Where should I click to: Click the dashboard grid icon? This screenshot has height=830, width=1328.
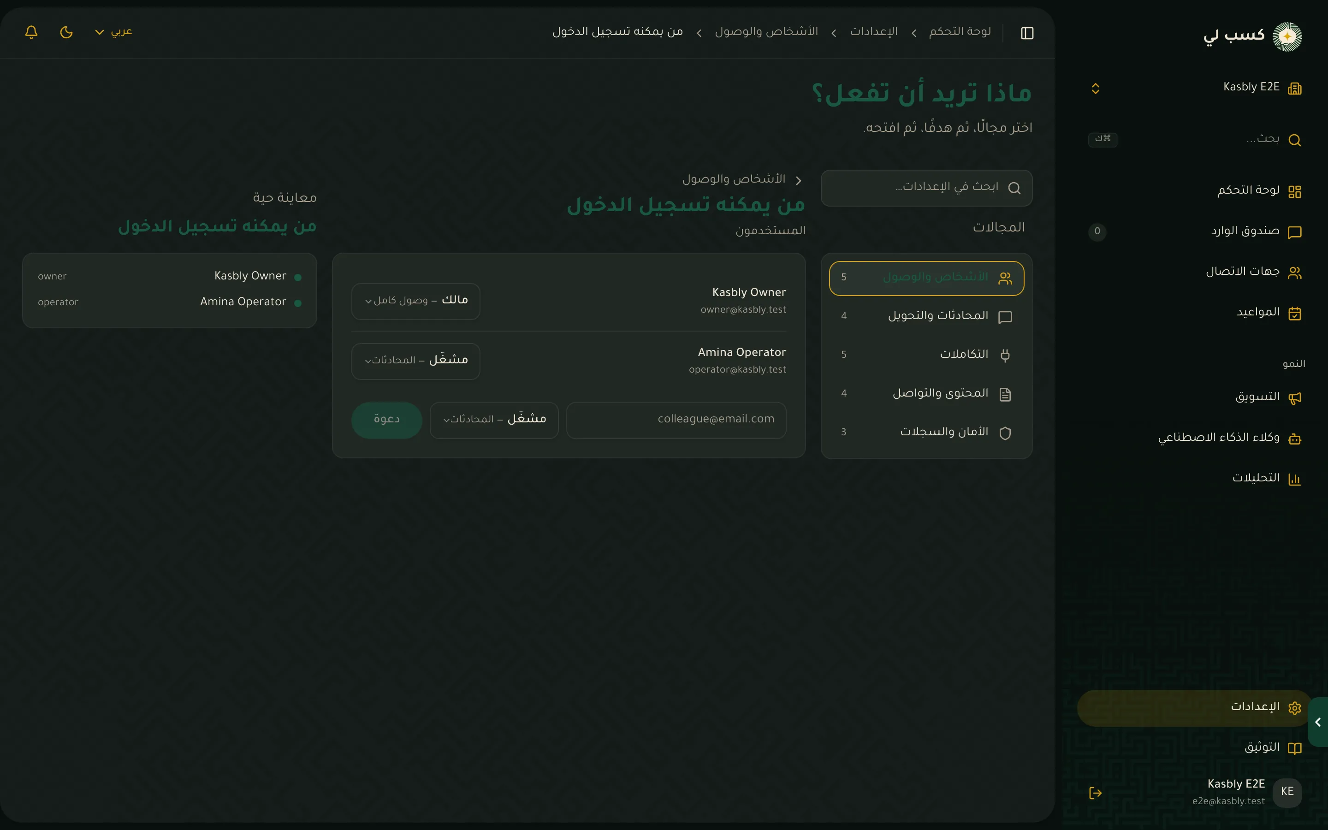[x=1294, y=191]
